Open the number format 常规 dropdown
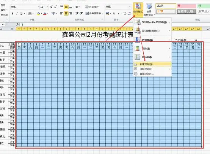The width and height of the screenshot is (210, 154). click(x=130, y=7)
